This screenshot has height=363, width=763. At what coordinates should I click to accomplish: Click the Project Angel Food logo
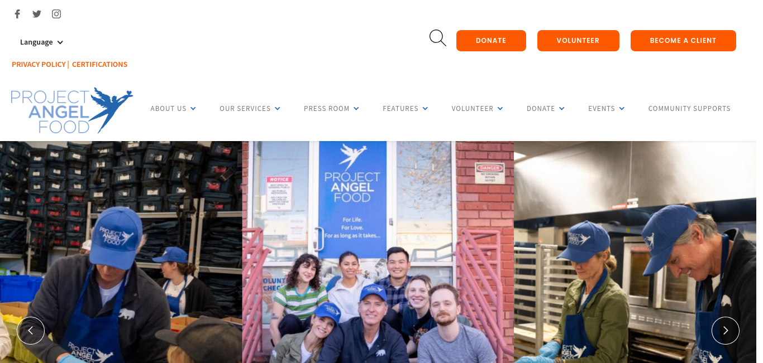click(x=72, y=110)
